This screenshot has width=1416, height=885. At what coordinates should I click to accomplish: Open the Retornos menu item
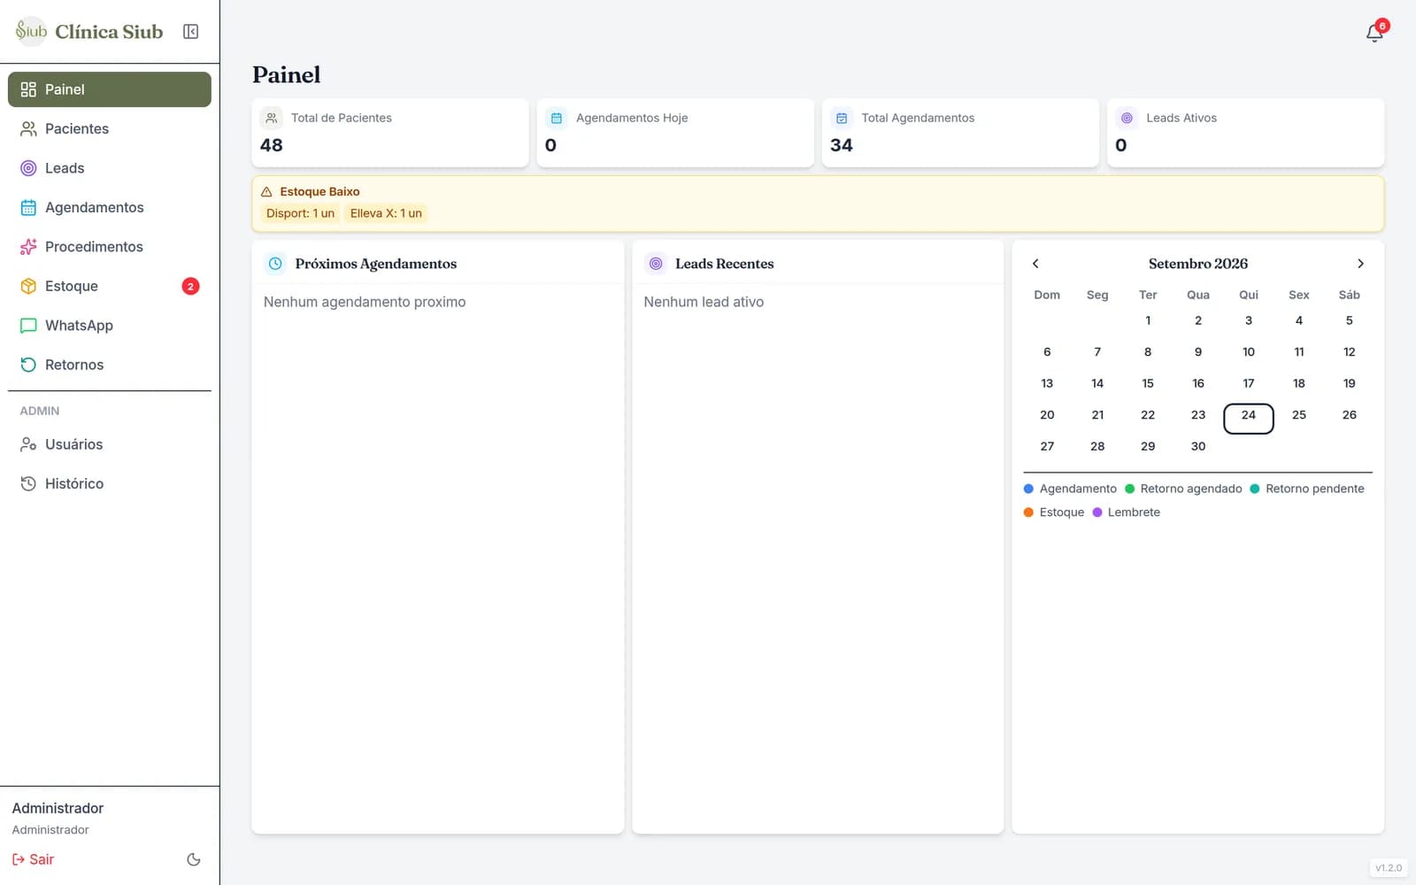point(110,365)
